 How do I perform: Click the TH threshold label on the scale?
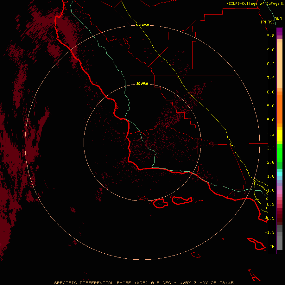(x=272, y=247)
